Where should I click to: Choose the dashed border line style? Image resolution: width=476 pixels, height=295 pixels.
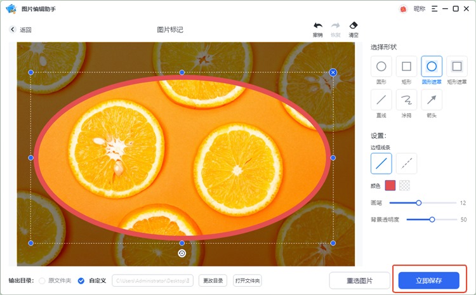tap(407, 163)
